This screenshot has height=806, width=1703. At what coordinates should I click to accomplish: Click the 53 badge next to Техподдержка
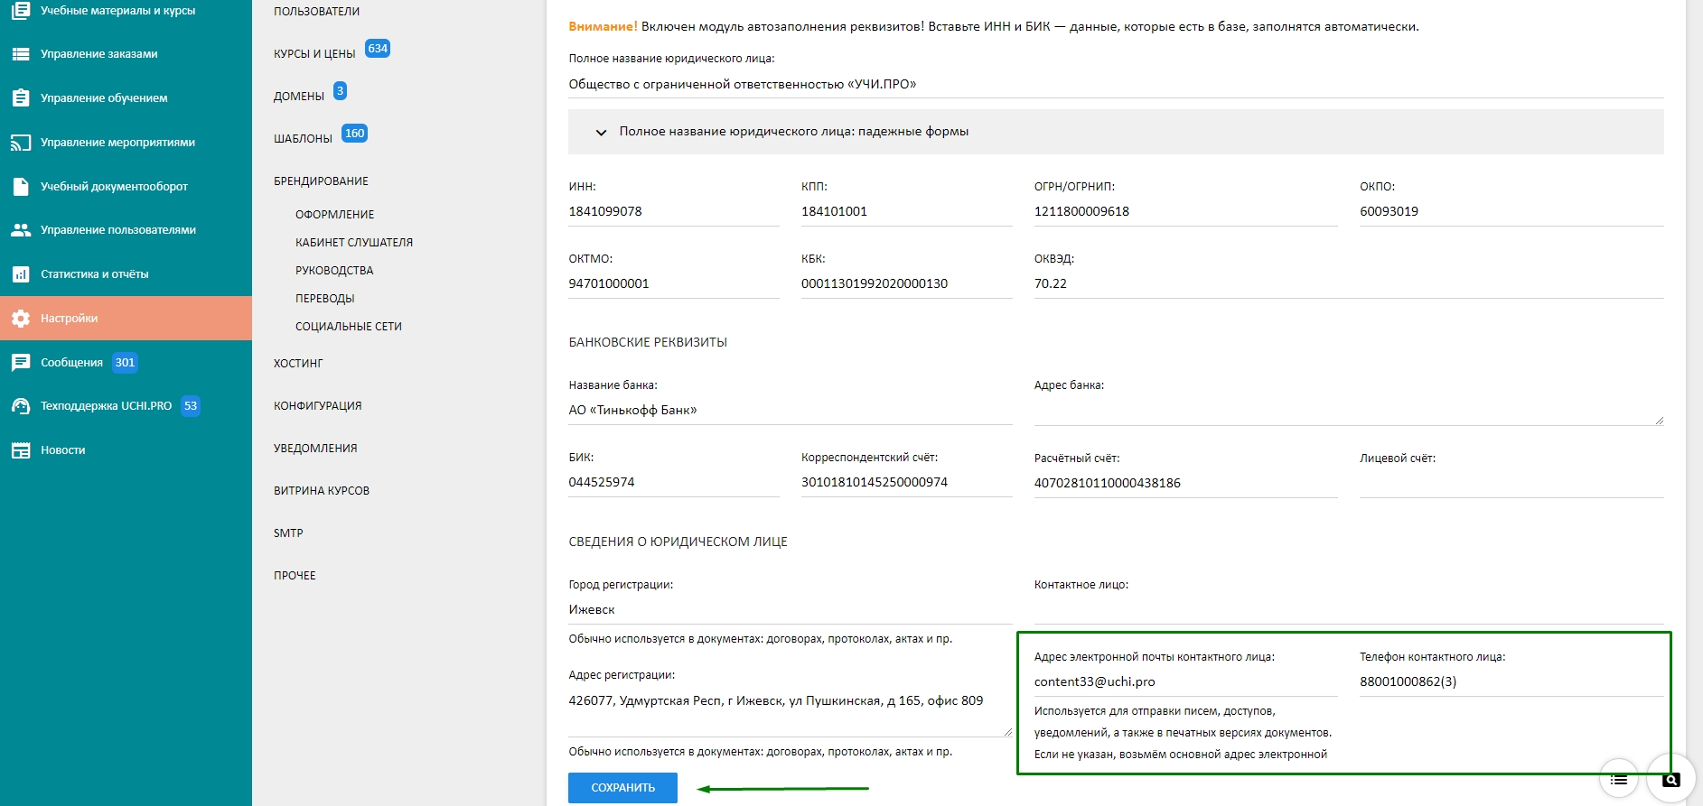(x=191, y=406)
